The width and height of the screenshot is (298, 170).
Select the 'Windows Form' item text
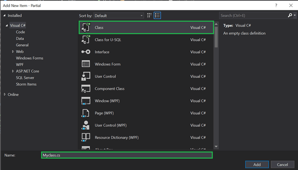[x=107, y=64]
